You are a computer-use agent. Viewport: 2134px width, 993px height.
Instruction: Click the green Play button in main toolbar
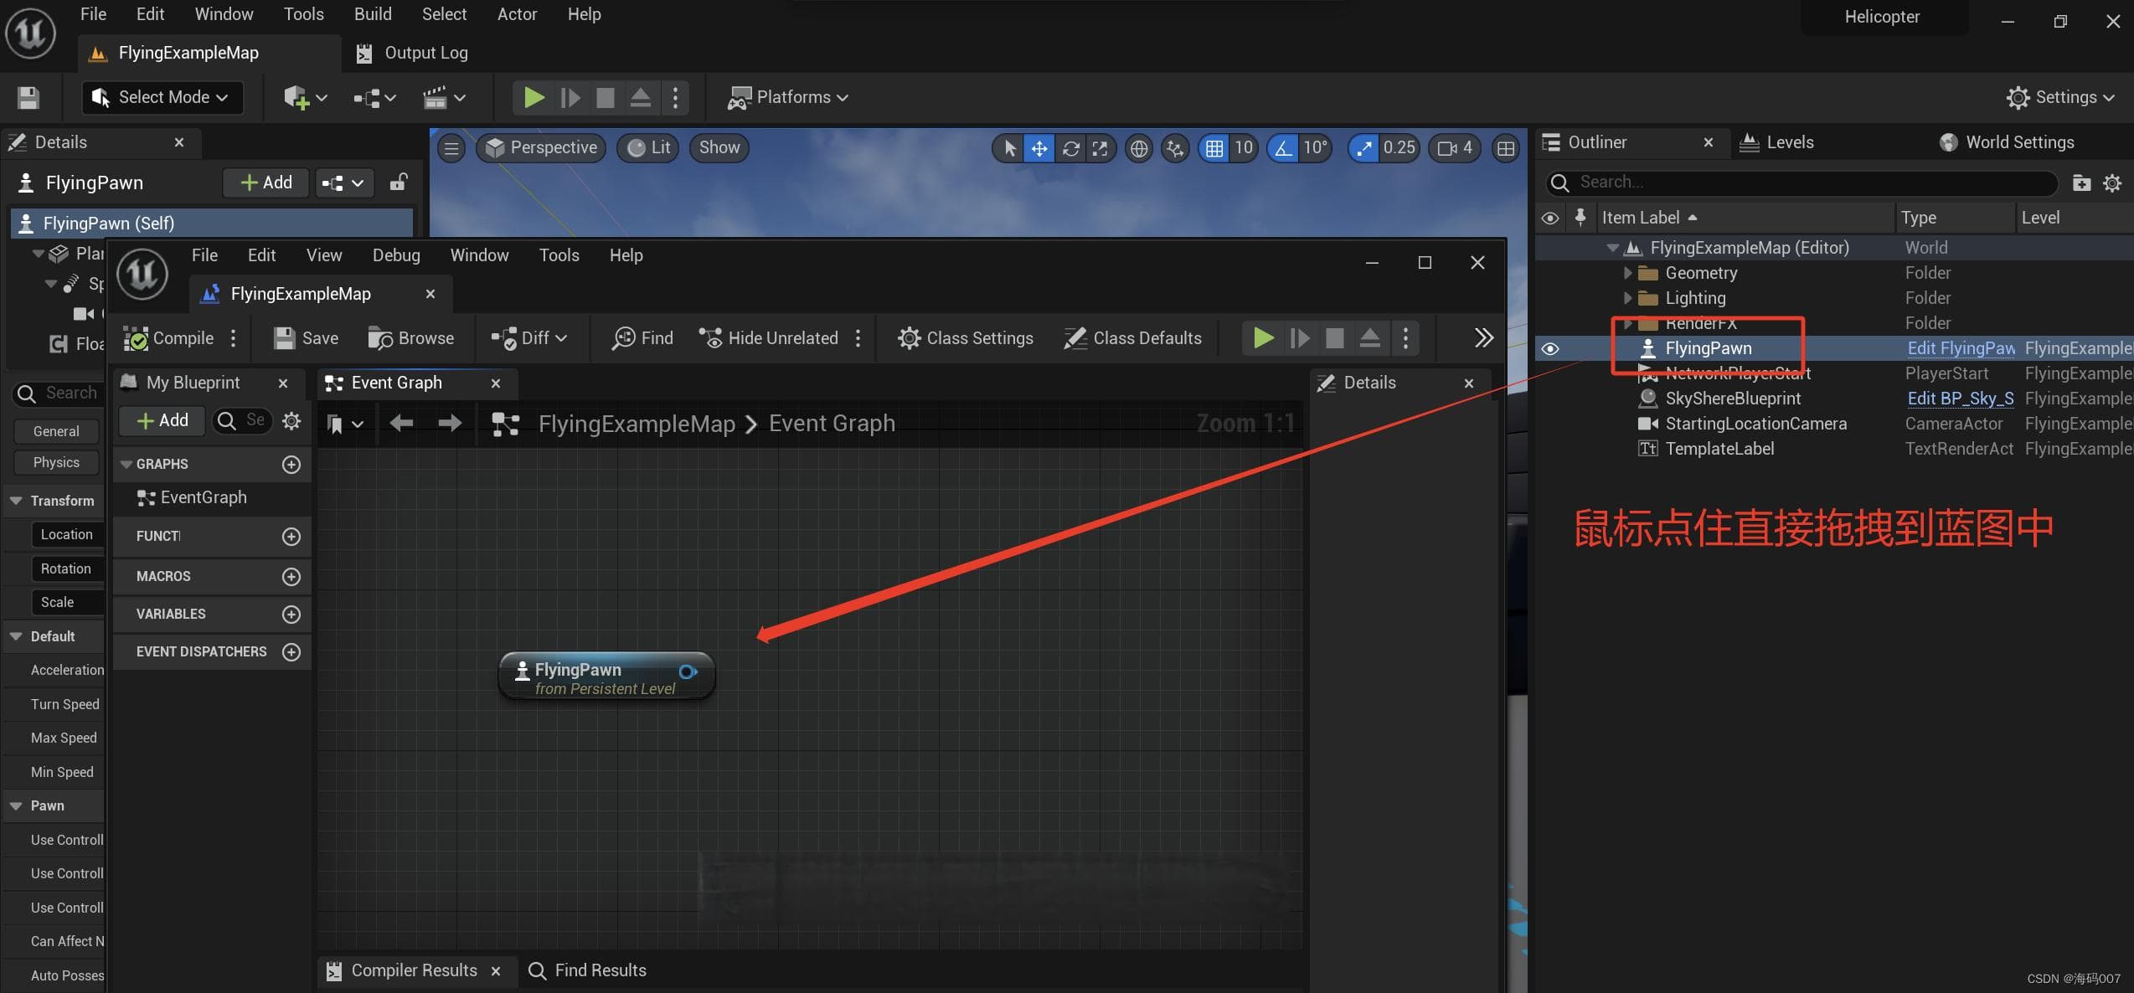pyautogui.click(x=533, y=97)
